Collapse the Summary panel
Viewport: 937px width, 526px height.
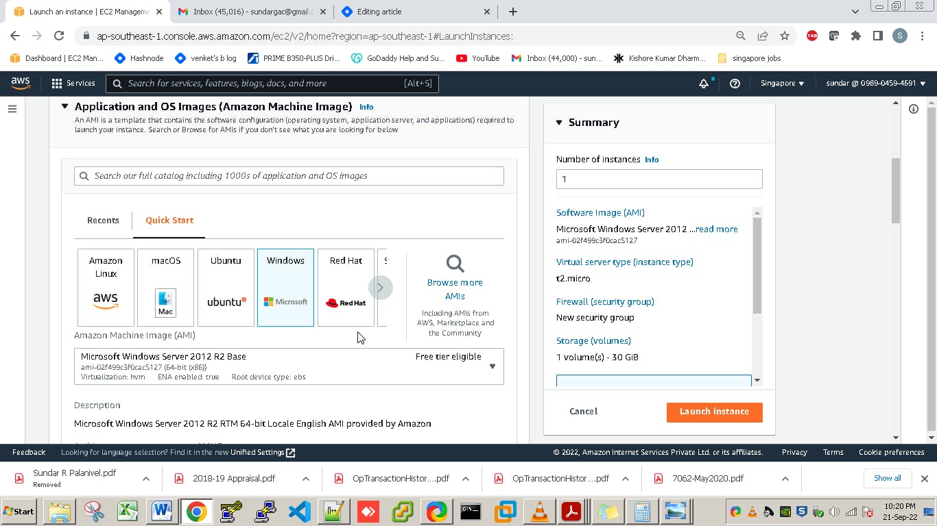click(x=559, y=123)
